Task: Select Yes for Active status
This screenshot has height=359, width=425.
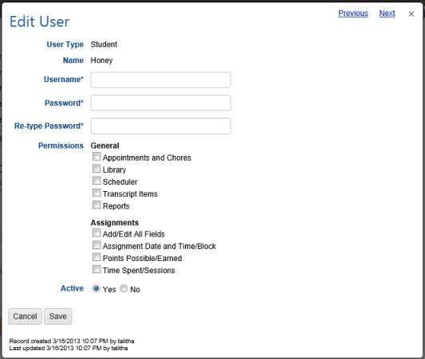Action: (96, 288)
